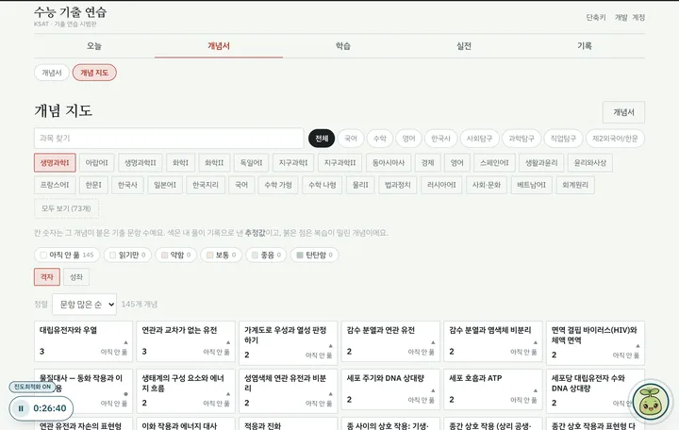Screen dimensions: 679x430
Task: Focus the 과목 찾기 search field
Action: [x=169, y=138]
